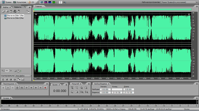Select the marquee selection tool
199x111 pixels.
[65, 2]
